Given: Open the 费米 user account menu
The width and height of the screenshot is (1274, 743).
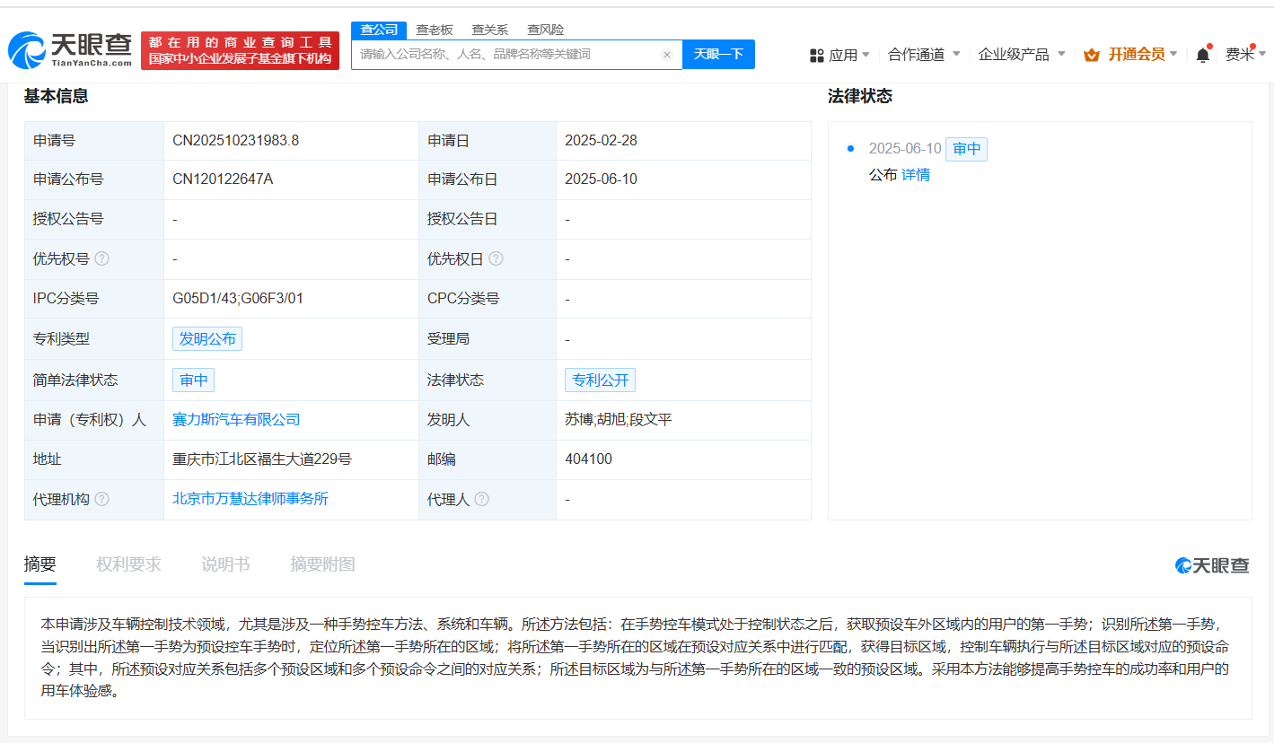Looking at the screenshot, I should [x=1244, y=55].
